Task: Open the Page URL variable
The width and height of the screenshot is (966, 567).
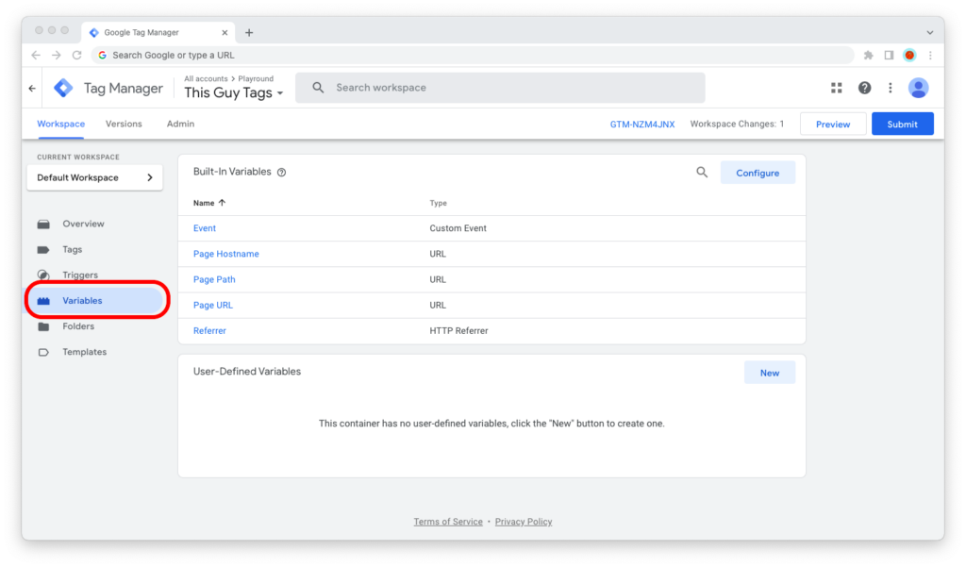Action: pyautogui.click(x=213, y=305)
